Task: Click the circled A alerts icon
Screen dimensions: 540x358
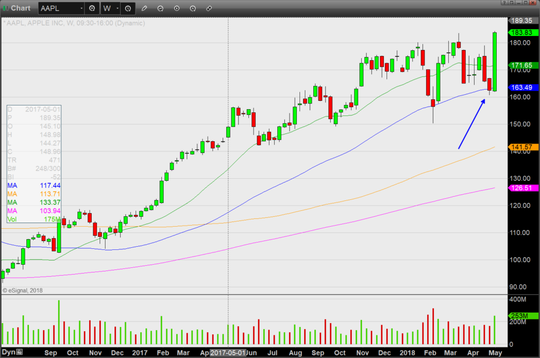Action: pos(193,8)
